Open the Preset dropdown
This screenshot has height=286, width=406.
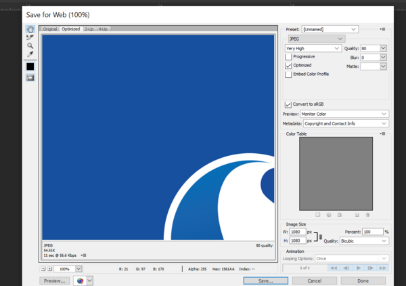click(x=330, y=29)
